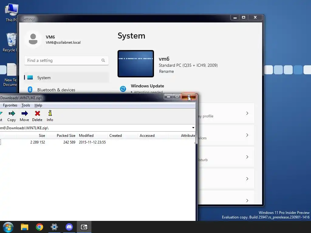Open the Help menu in 7-Zip
Viewport: 311px width, 233px height.
38,105
